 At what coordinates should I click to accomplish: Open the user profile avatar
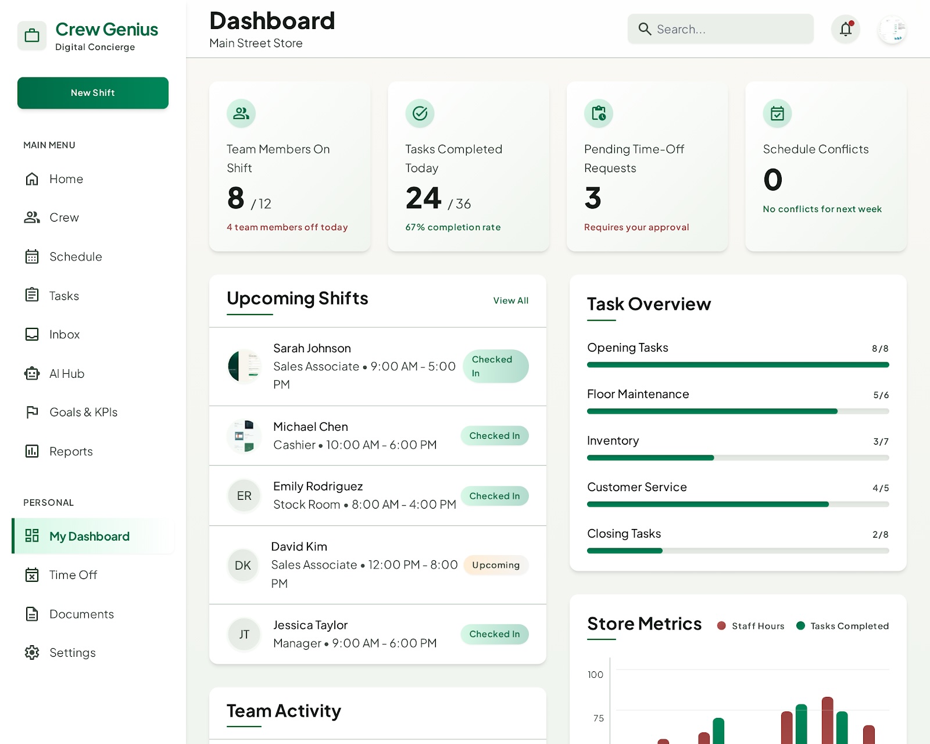point(892,29)
